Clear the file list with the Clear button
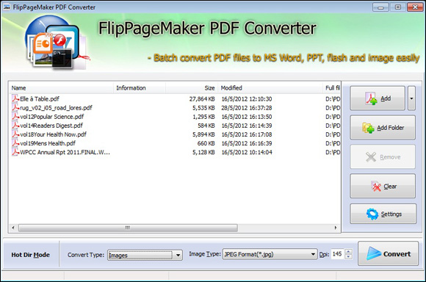The width and height of the screenshot is (426, 282). pos(383,186)
